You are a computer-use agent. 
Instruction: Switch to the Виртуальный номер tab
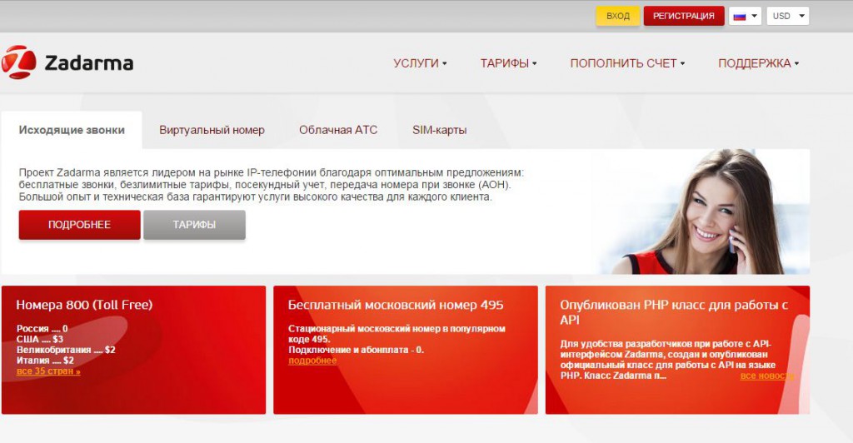(x=212, y=130)
